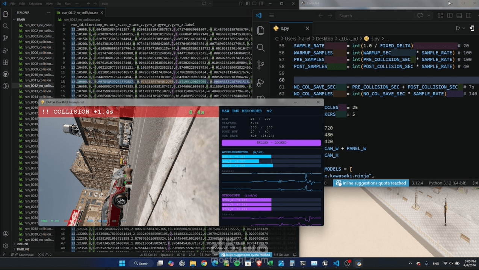Expand the OUTLINE section
The width and height of the screenshot is (479, 270).
pyautogui.click(x=22, y=244)
